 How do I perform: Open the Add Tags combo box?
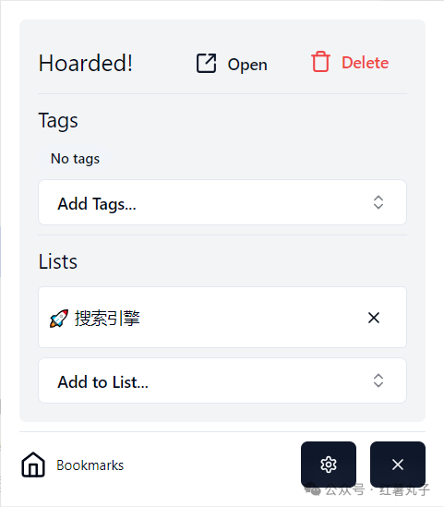[222, 202]
